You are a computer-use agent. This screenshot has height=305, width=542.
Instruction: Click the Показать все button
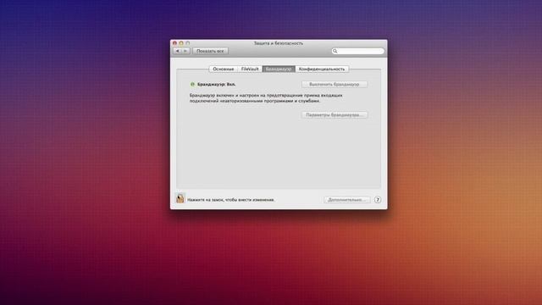pos(210,51)
